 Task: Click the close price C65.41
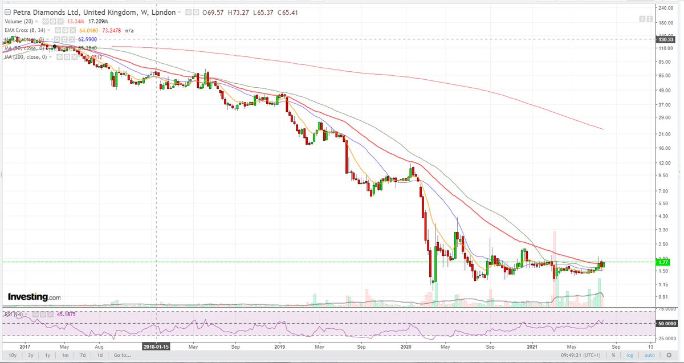288,13
